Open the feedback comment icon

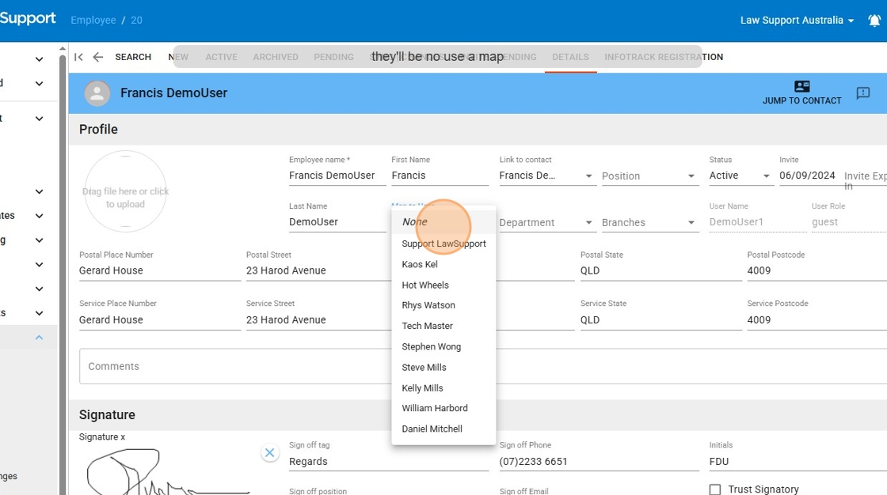click(862, 93)
